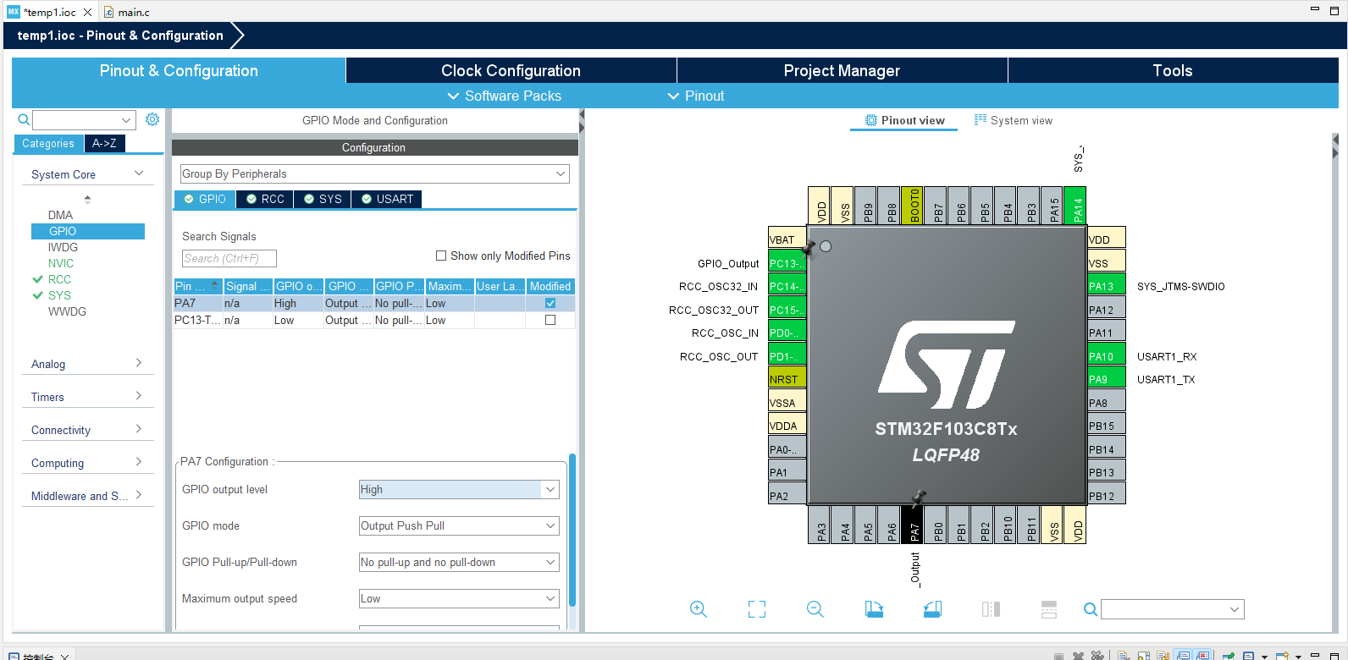
Task: Fit the pinout view to window
Action: click(x=757, y=609)
